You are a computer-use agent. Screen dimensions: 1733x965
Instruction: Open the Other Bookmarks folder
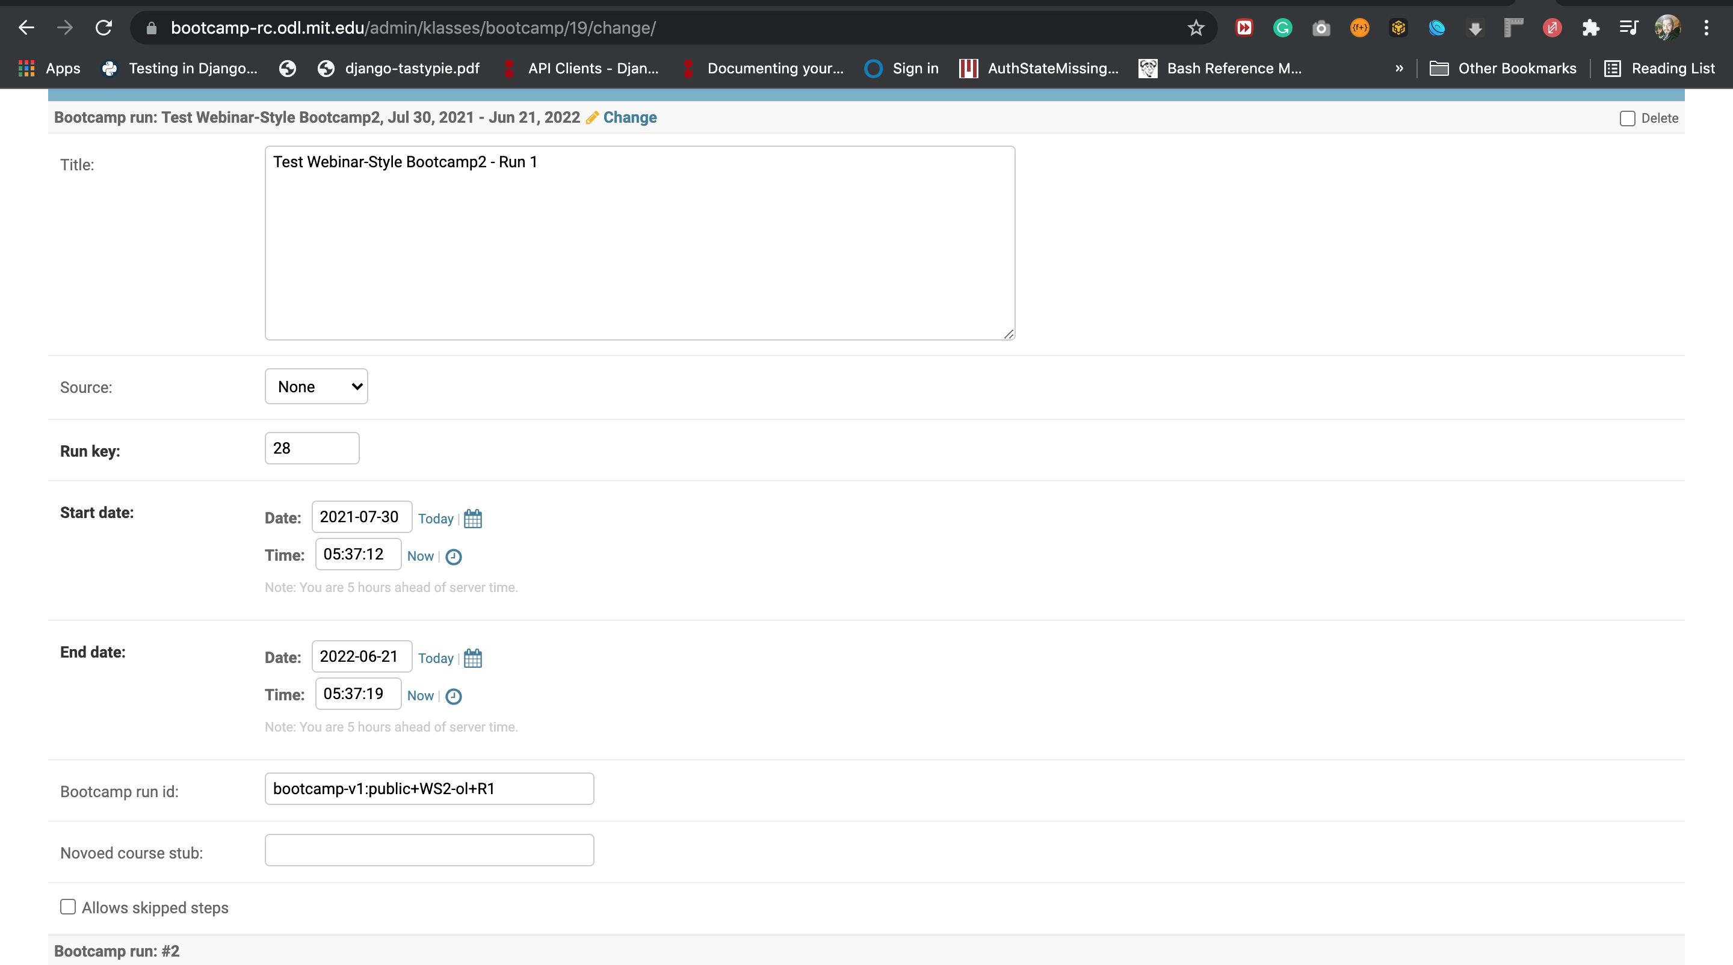(1504, 68)
